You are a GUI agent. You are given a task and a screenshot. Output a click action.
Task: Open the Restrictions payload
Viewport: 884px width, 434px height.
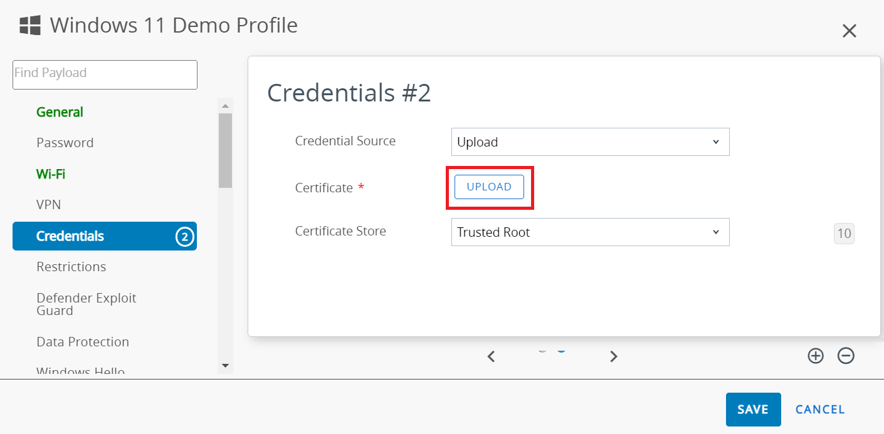point(71,267)
